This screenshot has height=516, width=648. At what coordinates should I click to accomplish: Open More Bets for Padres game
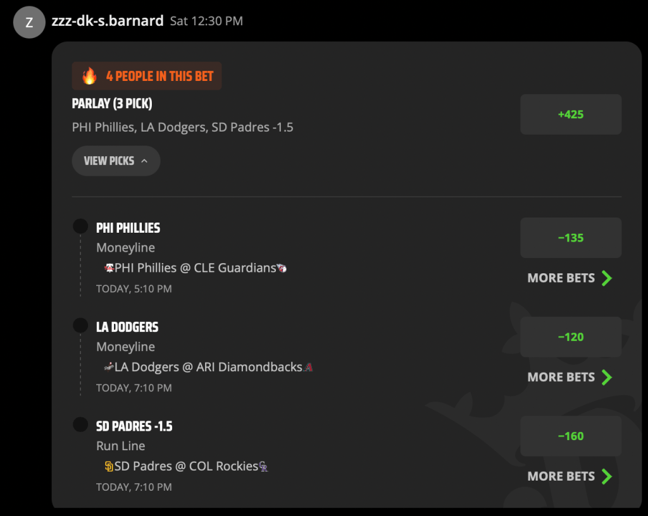(570, 476)
